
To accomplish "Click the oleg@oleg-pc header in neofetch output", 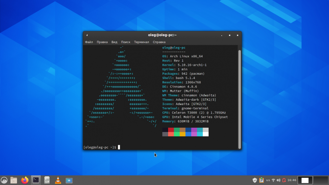I will tap(174, 48).
